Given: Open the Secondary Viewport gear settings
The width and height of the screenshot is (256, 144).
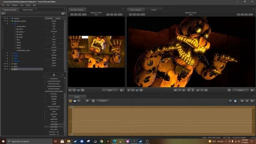Looking at the screenshot, I should 121,90.
